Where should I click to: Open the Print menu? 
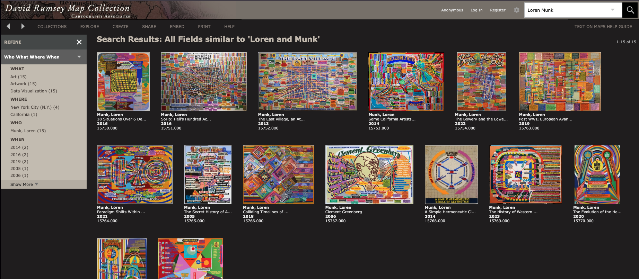tap(204, 27)
